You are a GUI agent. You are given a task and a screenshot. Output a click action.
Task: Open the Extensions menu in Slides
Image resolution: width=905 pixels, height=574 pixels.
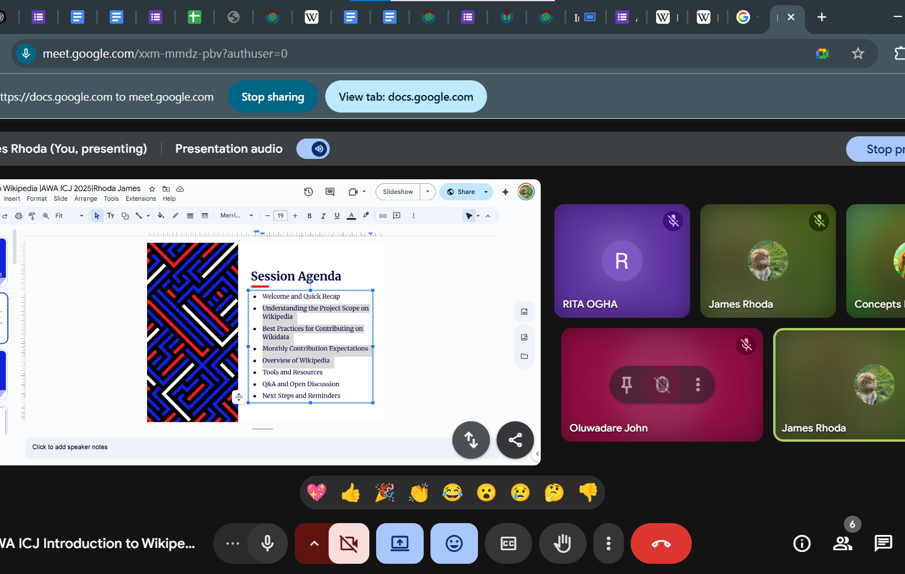(x=141, y=198)
